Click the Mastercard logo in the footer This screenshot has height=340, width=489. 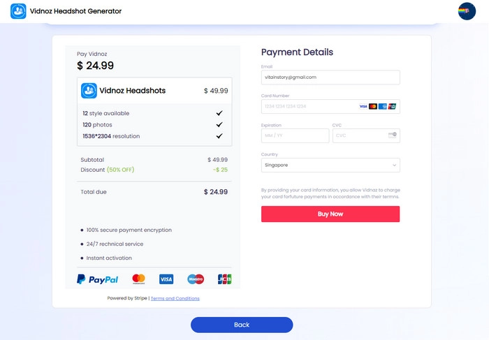point(138,279)
